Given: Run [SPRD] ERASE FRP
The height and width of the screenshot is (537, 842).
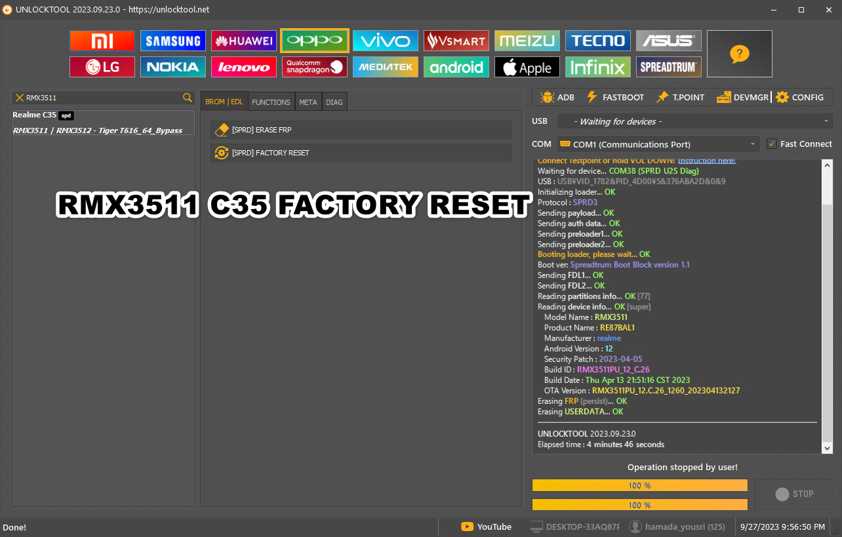Looking at the screenshot, I should coord(361,130).
